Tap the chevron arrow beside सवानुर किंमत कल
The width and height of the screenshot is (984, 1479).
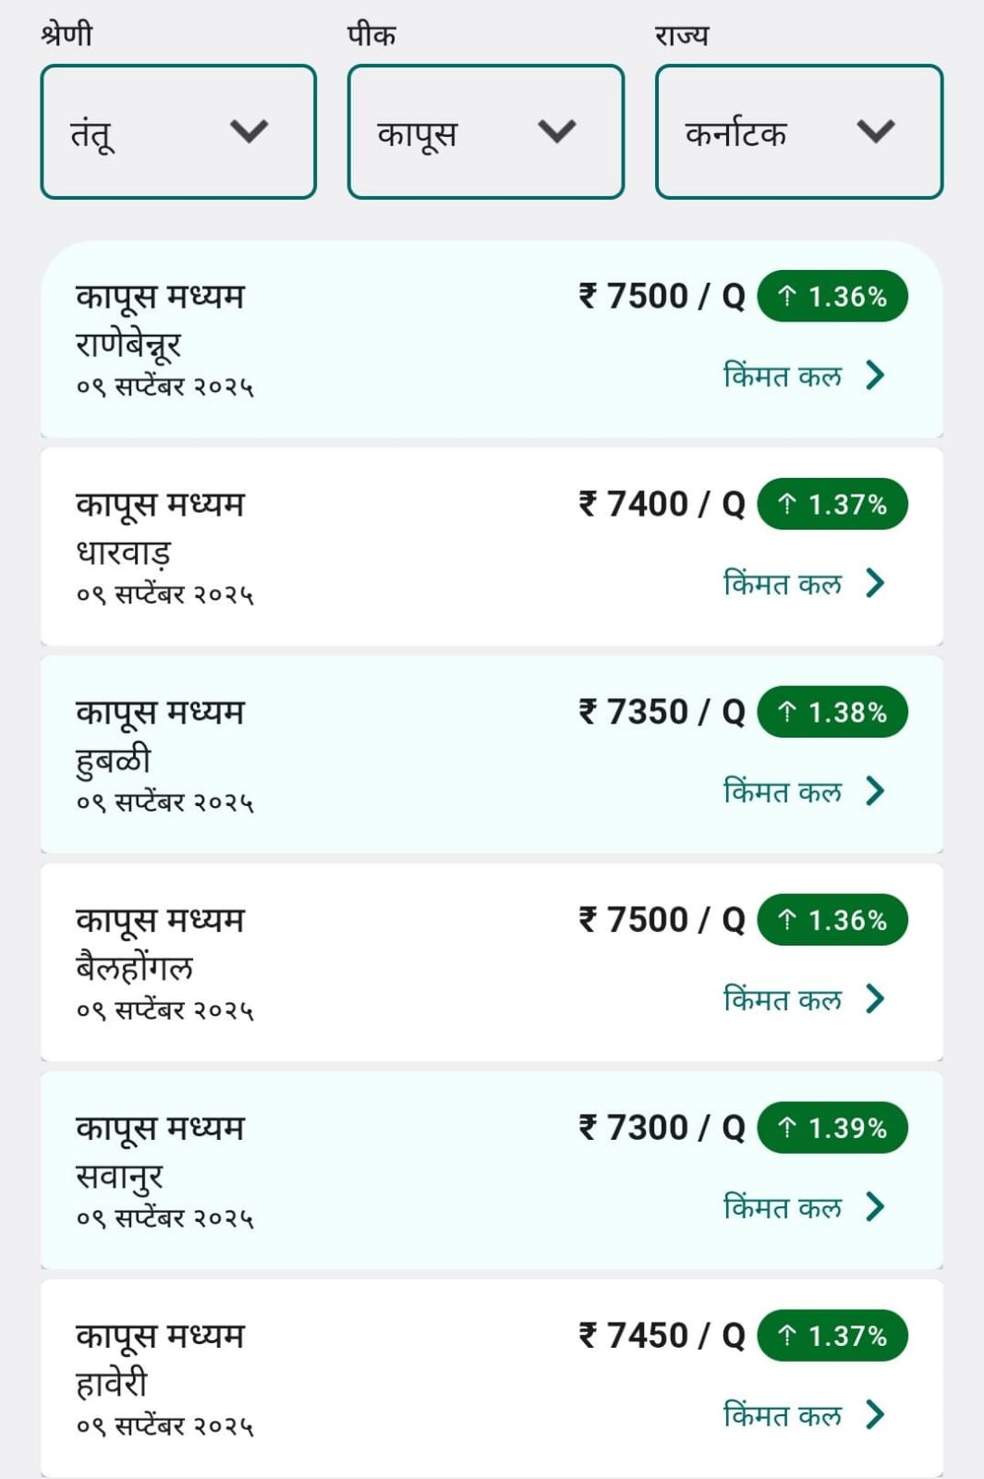875,1207
